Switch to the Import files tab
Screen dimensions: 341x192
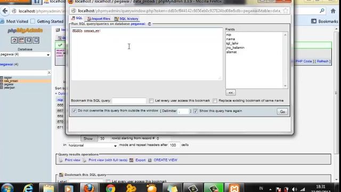click(x=99, y=19)
